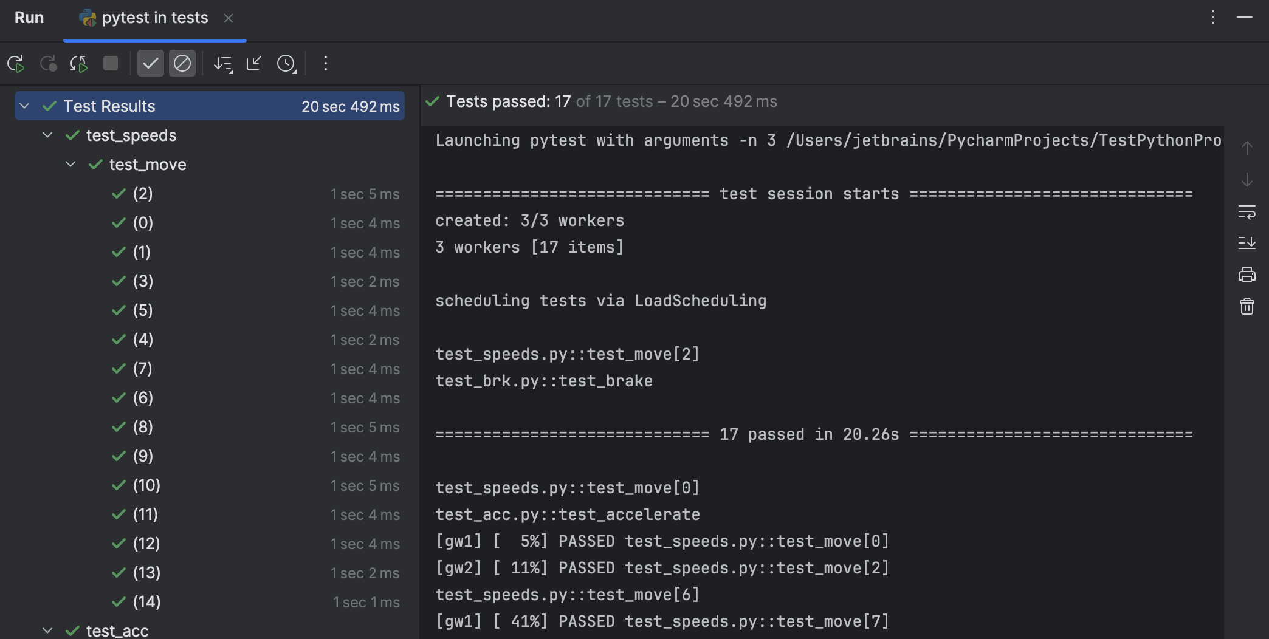Viewport: 1269px width, 639px height.
Task: Collapse the test_speeds group
Action: (x=48, y=135)
